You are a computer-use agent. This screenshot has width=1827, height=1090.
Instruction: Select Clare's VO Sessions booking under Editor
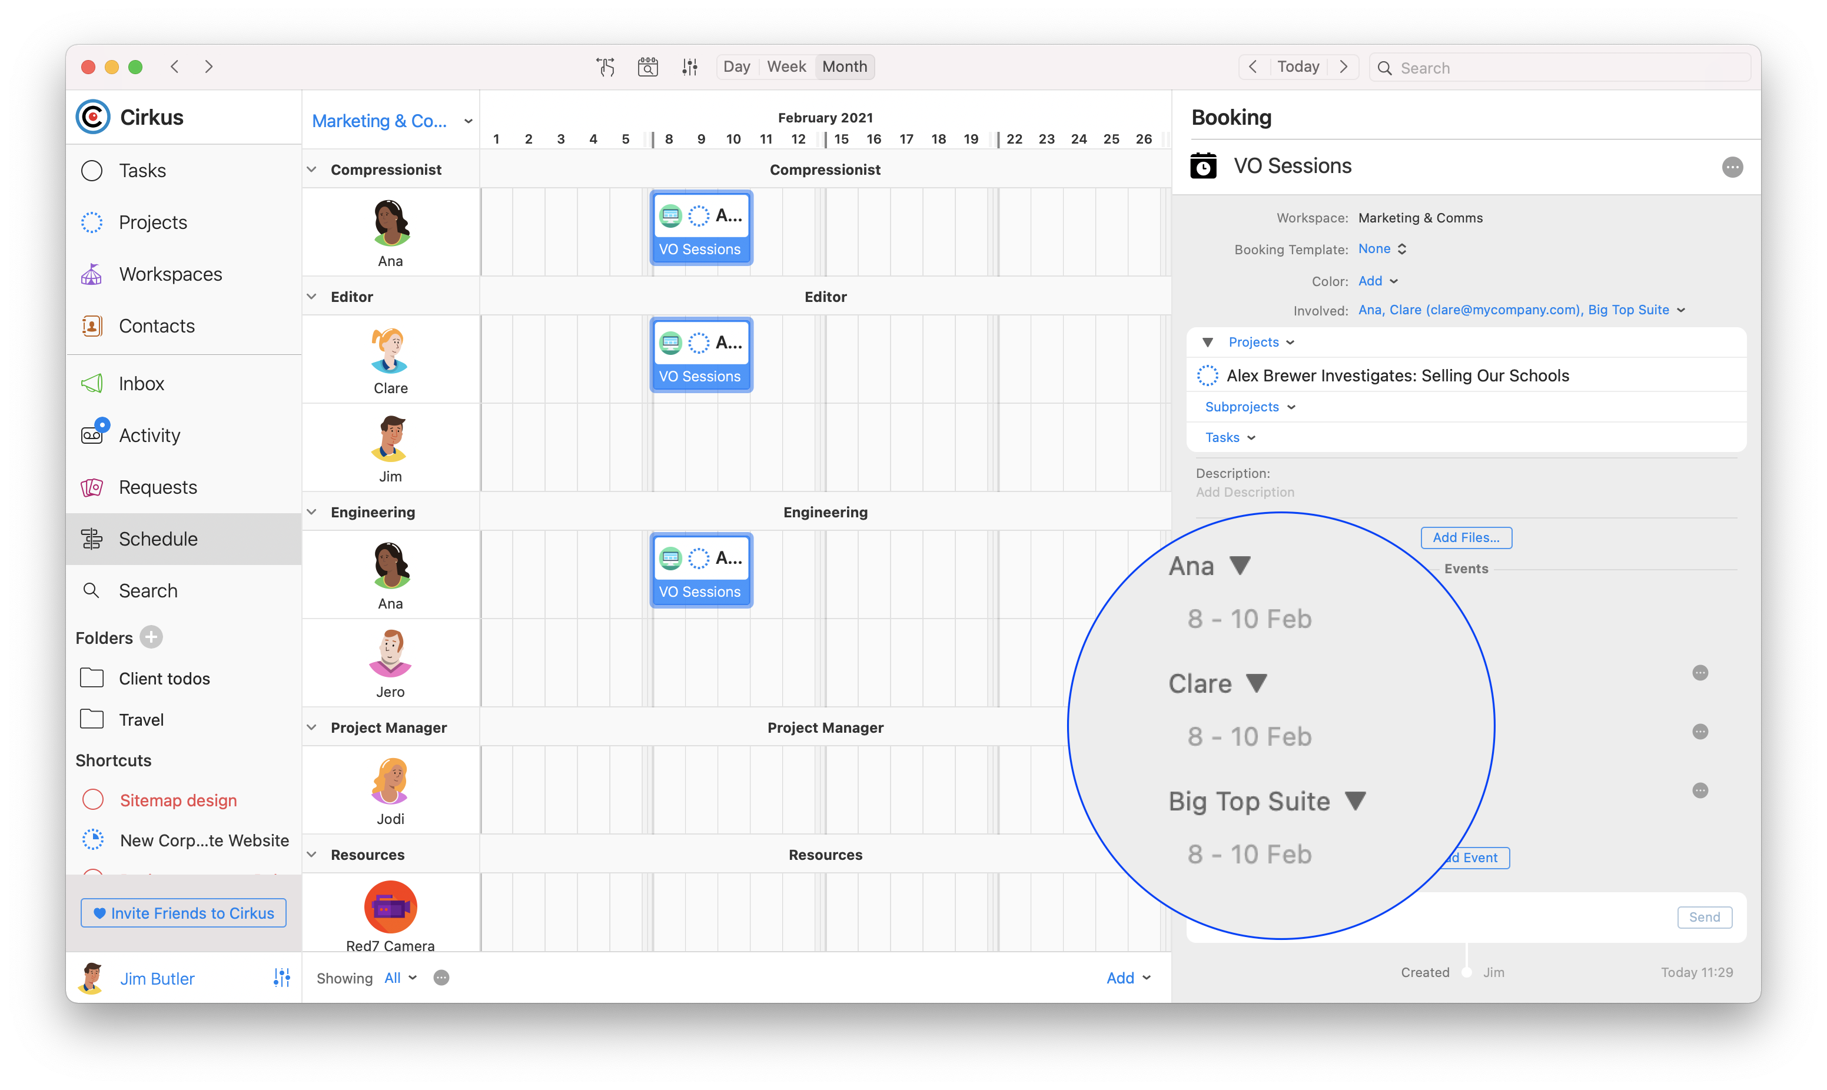point(701,355)
